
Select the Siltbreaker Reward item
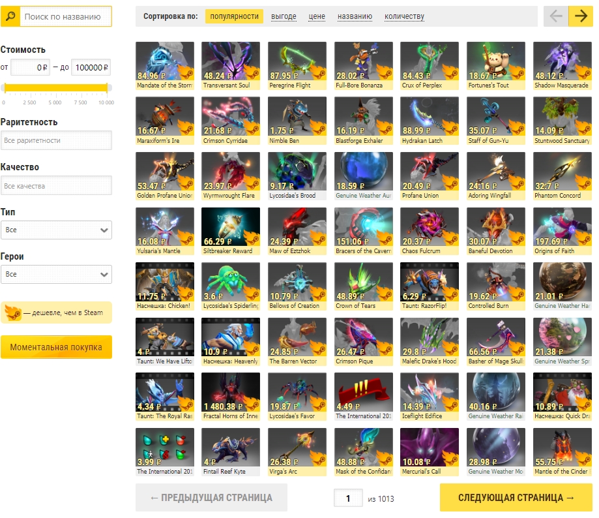tap(231, 232)
